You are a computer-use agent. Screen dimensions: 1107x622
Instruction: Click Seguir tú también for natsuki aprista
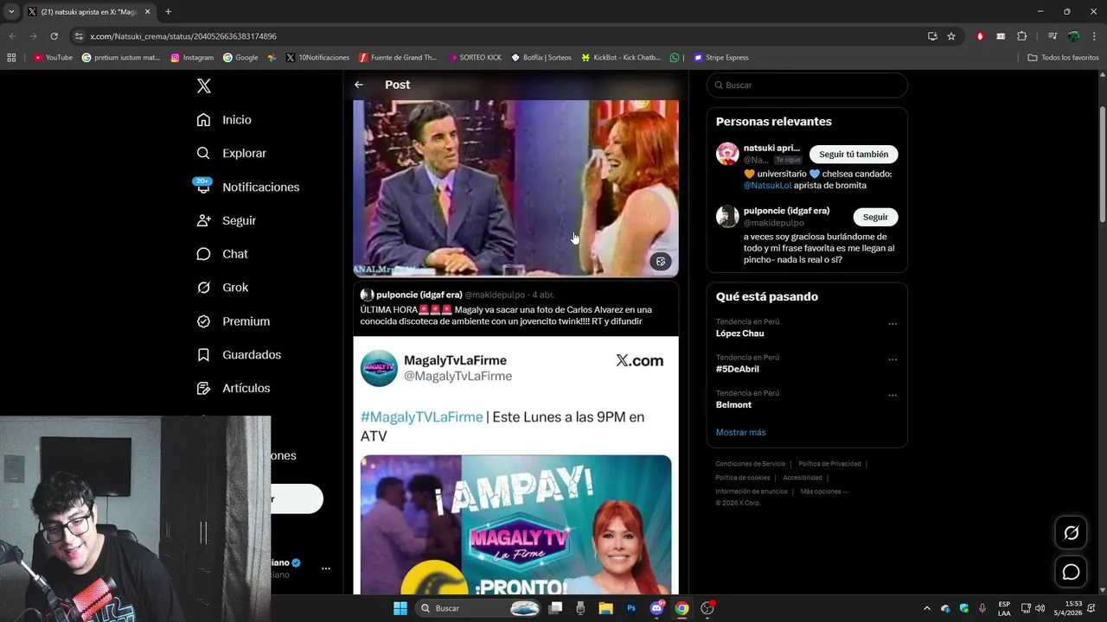(x=854, y=154)
